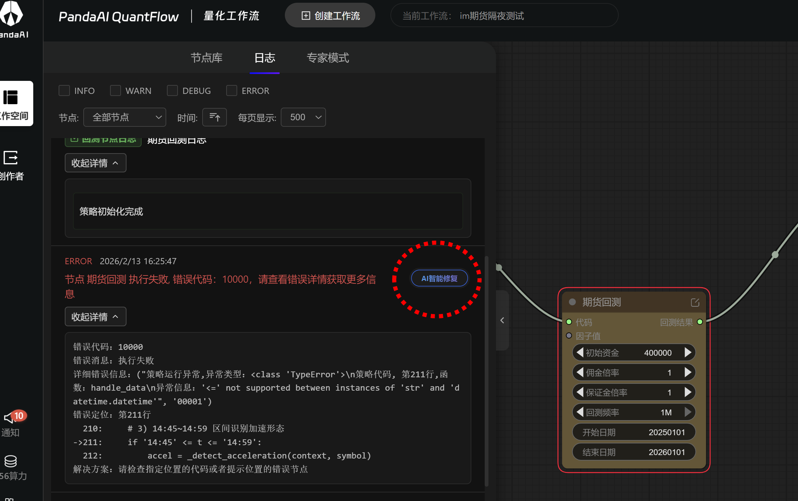Screen dimensions: 798x501
Task: Enable the ERROR log filter checkbox
Action: coord(232,90)
